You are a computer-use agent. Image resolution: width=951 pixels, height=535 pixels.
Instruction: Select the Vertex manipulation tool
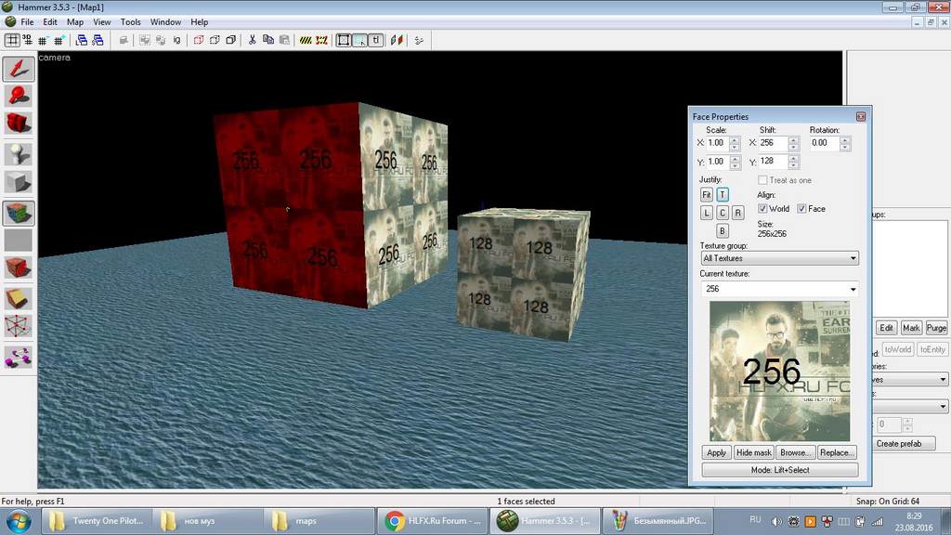[19, 327]
